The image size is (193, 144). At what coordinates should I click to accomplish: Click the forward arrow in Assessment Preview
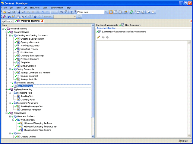[x=107, y=37]
